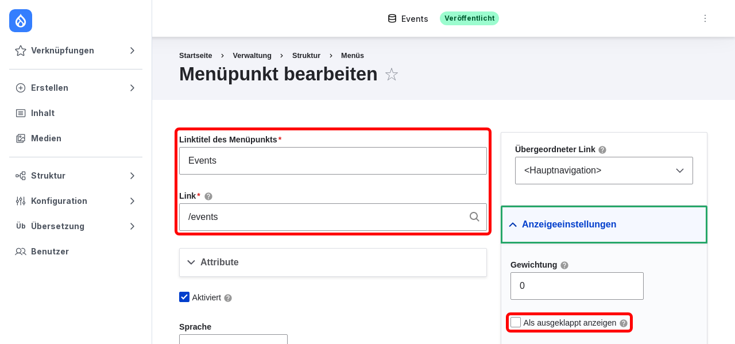The height and width of the screenshot is (344, 735).
Task: Open Erstellen menu item
Action: [x=76, y=88]
